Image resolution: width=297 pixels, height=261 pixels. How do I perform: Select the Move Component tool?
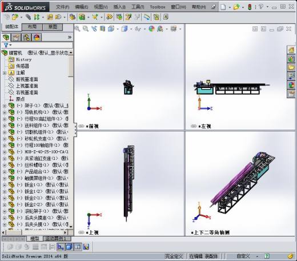coord(58,17)
